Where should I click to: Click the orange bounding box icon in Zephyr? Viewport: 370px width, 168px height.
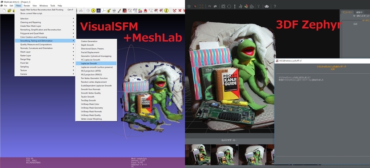(x=202, y=7)
